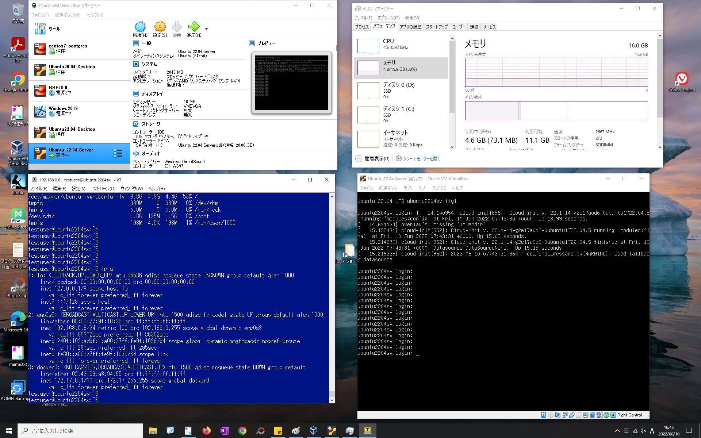Collapse the Display (ディスプレイ) section header
This screenshot has height=438, width=701.
click(152, 94)
